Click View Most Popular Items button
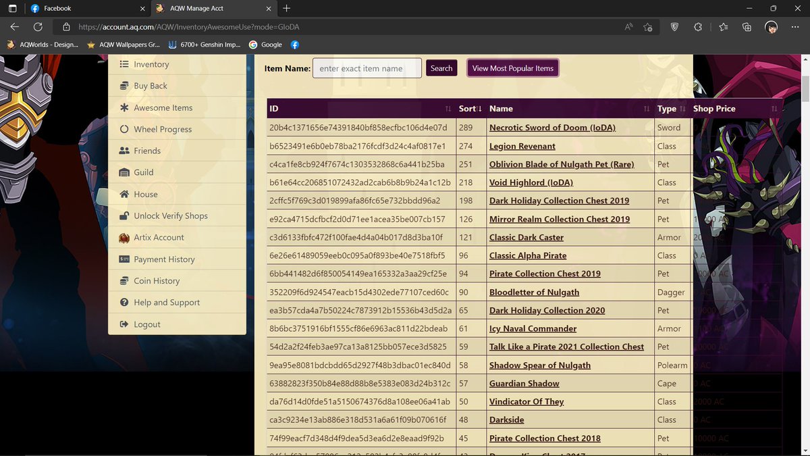The width and height of the screenshot is (810, 456). pos(513,68)
